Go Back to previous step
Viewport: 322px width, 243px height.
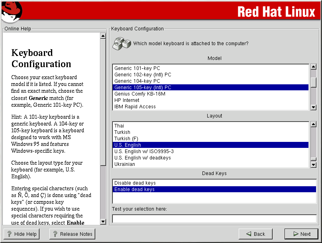coord(255,234)
